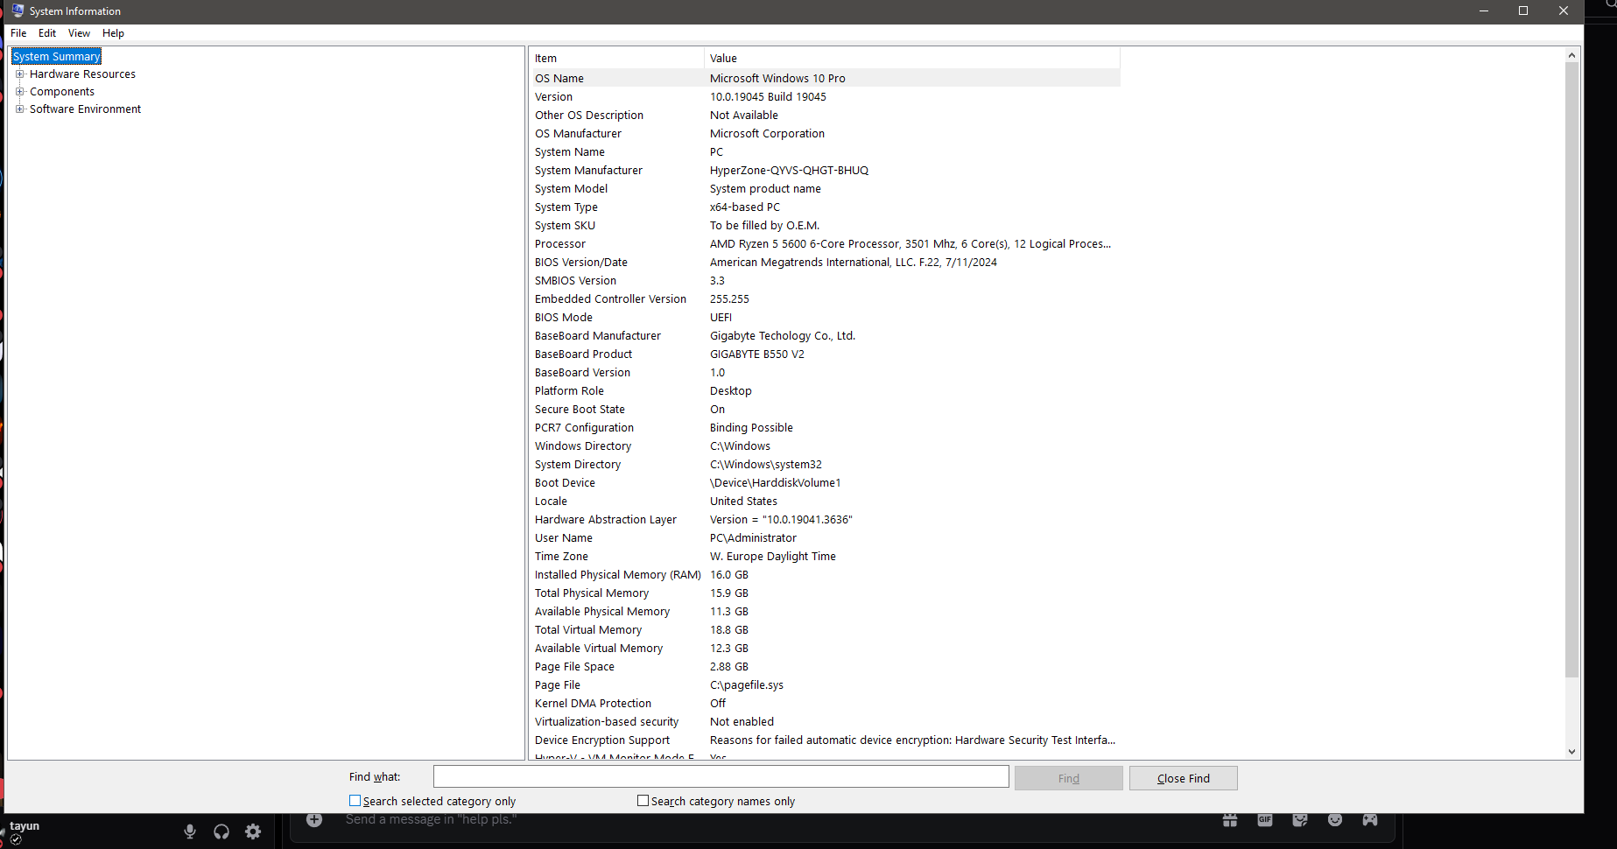Click the Binding Possible value
Viewport: 1617px width, 849px height.
(751, 428)
